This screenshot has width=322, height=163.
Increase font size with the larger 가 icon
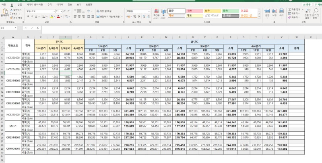(x=64, y=11)
